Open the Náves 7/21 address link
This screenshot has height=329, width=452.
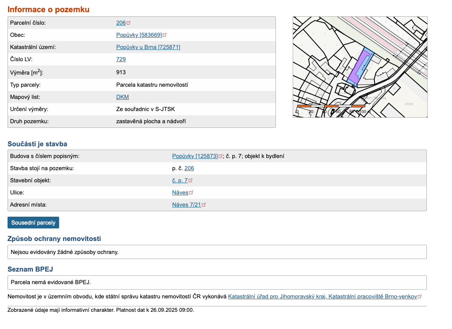coord(186,205)
